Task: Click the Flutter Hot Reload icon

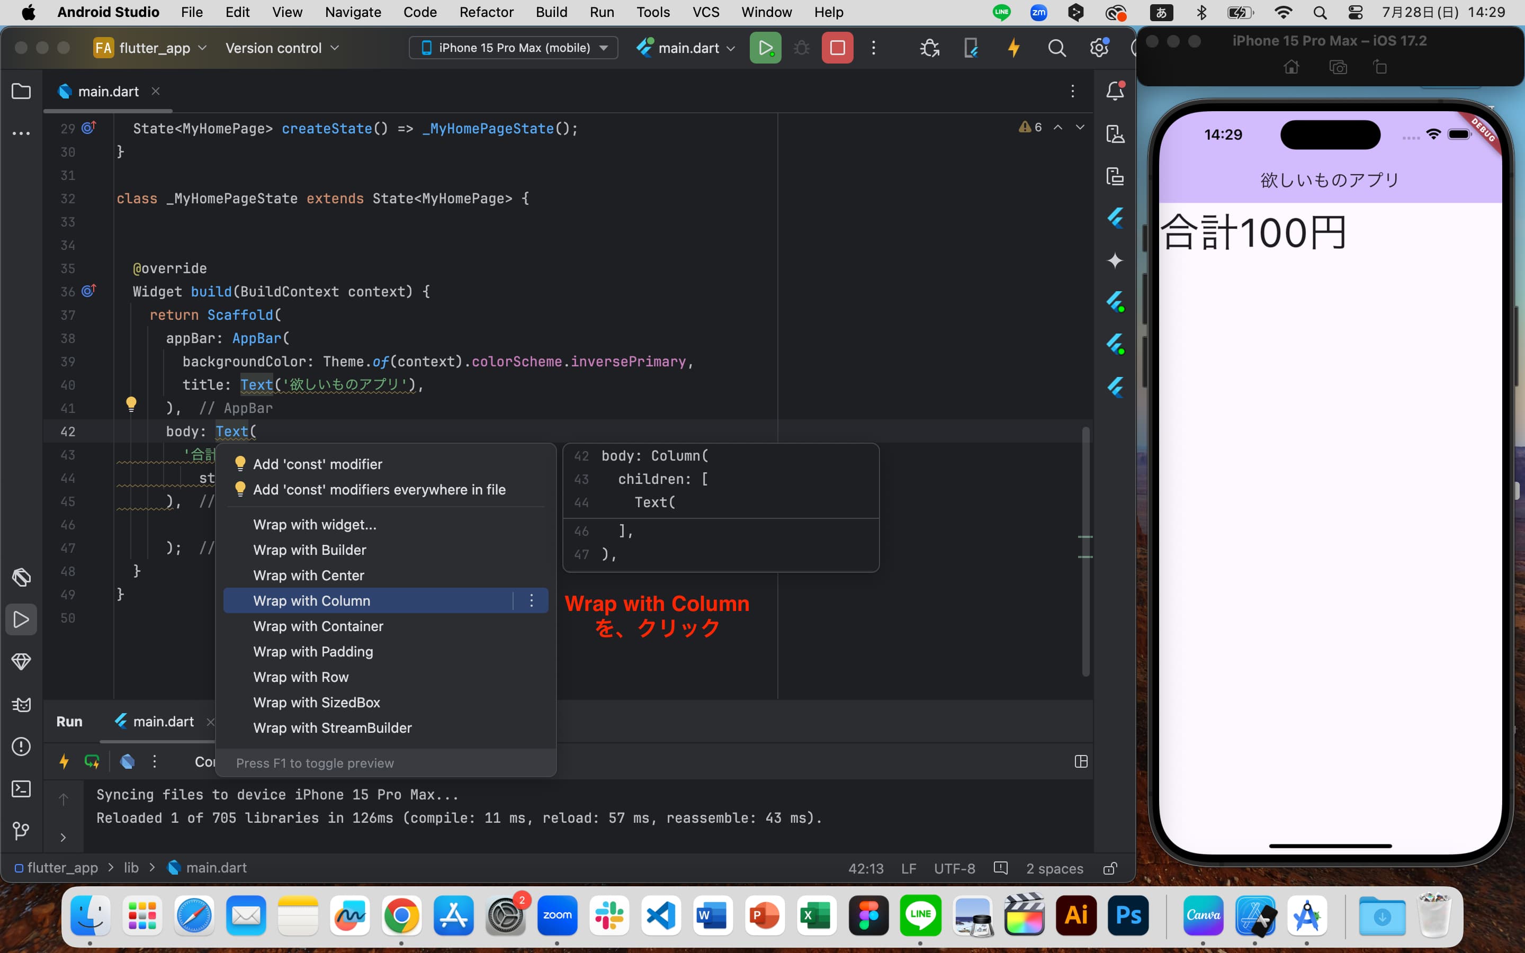Action: tap(1012, 47)
